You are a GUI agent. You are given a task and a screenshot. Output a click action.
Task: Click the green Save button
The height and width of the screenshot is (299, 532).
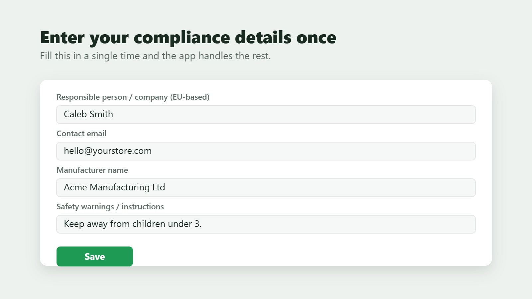pyautogui.click(x=95, y=256)
